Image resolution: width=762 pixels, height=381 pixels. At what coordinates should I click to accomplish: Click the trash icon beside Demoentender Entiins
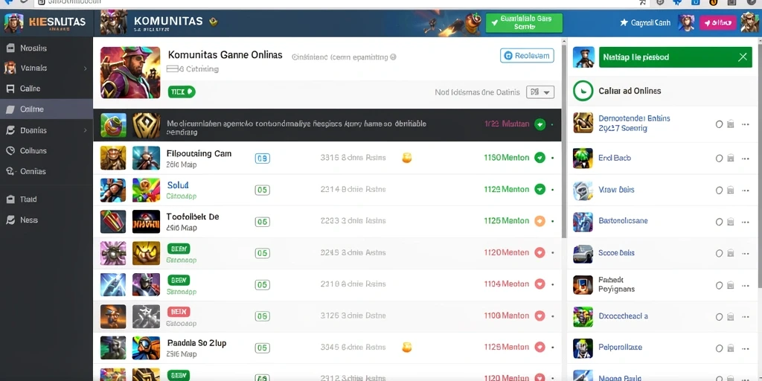click(730, 124)
